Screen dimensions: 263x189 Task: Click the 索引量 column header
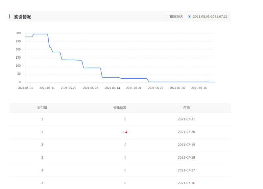tap(42, 108)
